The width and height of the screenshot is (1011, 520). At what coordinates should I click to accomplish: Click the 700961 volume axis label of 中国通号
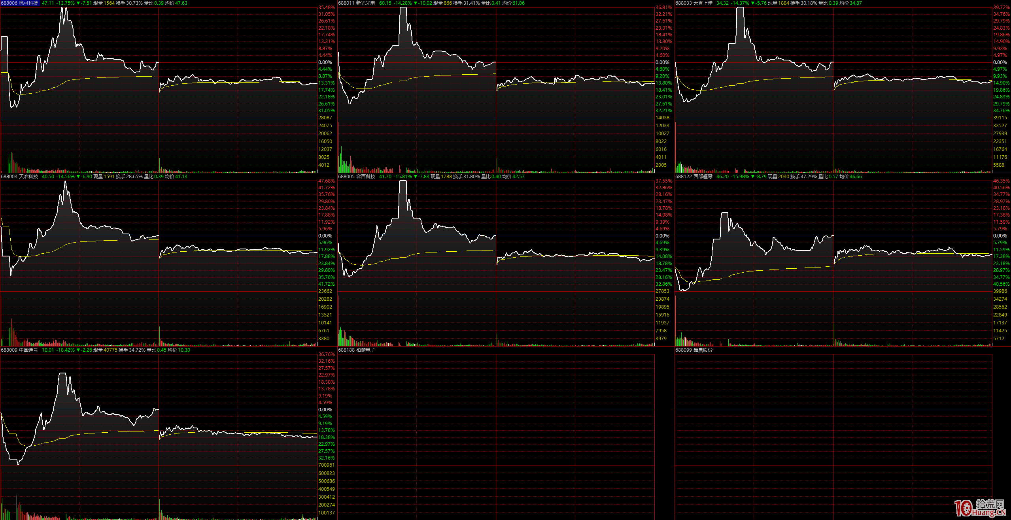(x=326, y=465)
